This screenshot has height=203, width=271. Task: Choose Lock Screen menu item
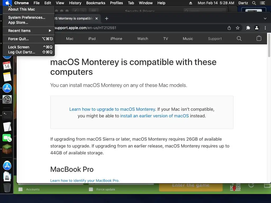(x=29, y=47)
